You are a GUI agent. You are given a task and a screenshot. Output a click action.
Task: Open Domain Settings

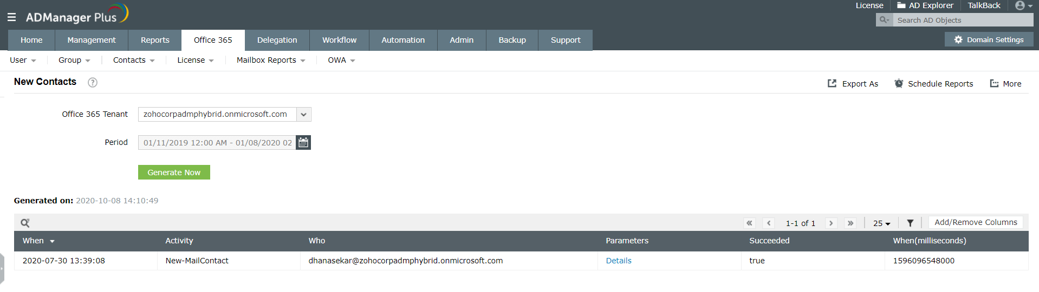point(989,39)
